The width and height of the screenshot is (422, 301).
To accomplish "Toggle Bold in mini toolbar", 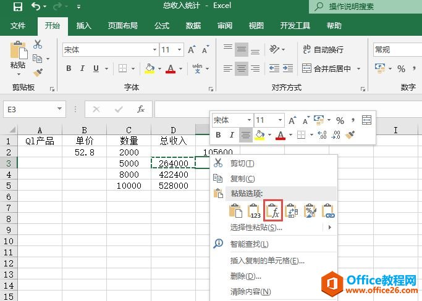I will click(x=218, y=135).
